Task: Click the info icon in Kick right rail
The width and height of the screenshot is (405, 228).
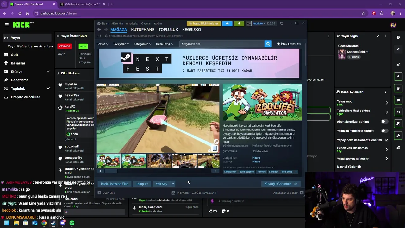Action: [x=398, y=37]
